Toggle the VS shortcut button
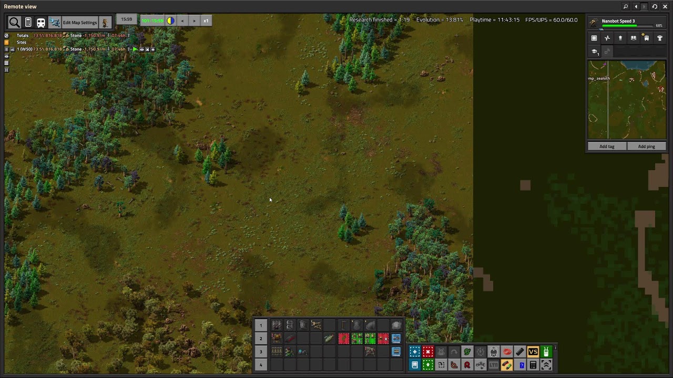Screen dimensions: 673x378 coord(533,352)
